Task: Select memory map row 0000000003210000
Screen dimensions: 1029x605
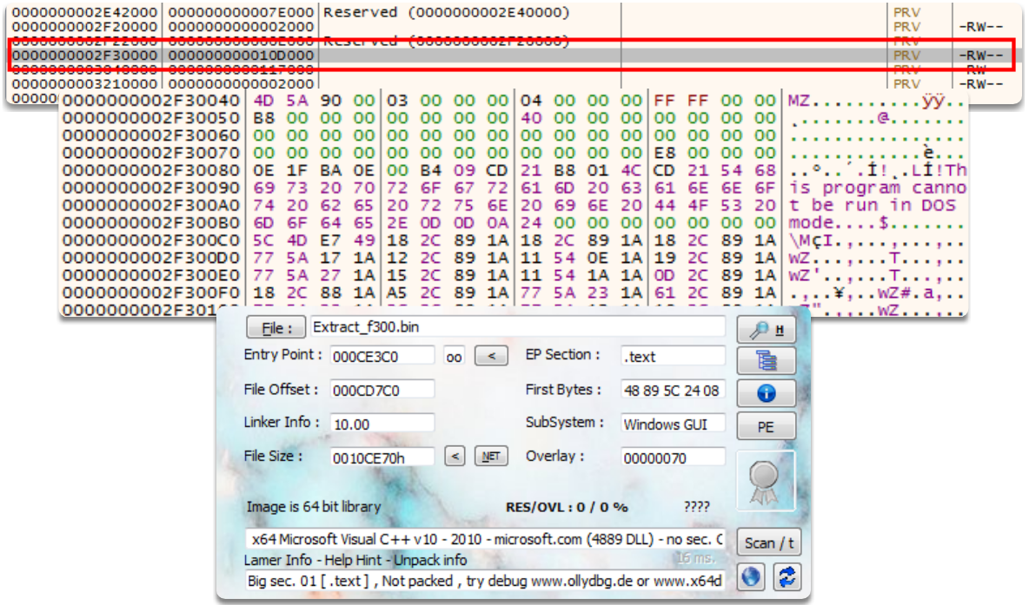Action: [512, 84]
